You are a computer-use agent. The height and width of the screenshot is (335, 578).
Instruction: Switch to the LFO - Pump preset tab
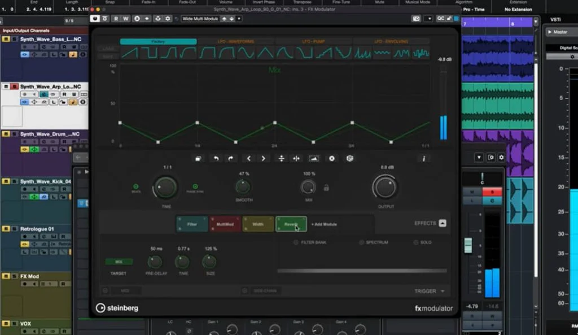pyautogui.click(x=313, y=41)
